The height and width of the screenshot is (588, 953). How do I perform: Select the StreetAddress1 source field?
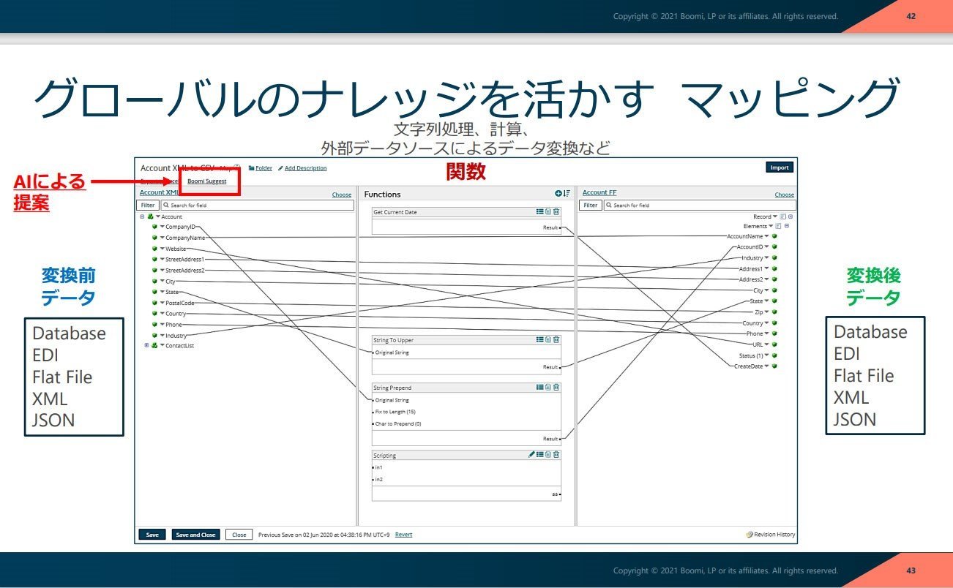tap(184, 260)
